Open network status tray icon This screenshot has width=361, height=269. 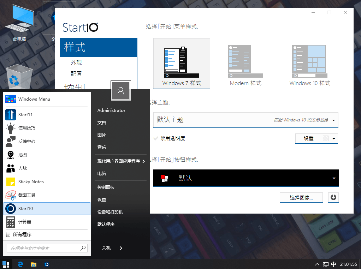tap(326, 264)
